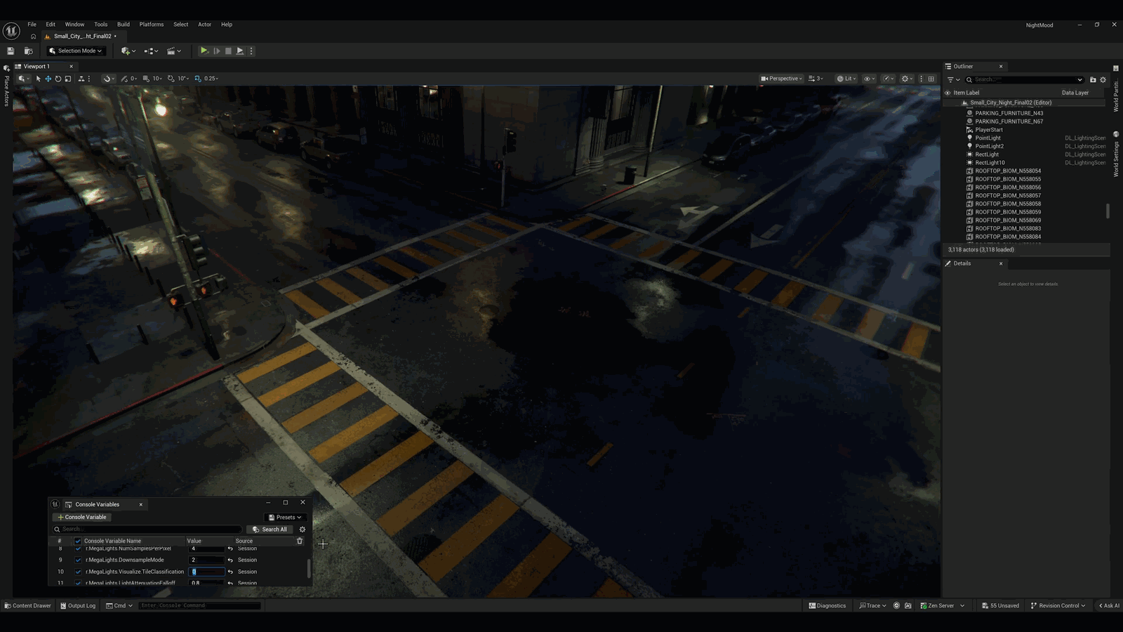Image resolution: width=1123 pixels, height=632 pixels.
Task: Open the Tools menu
Action: pyautogui.click(x=101, y=25)
